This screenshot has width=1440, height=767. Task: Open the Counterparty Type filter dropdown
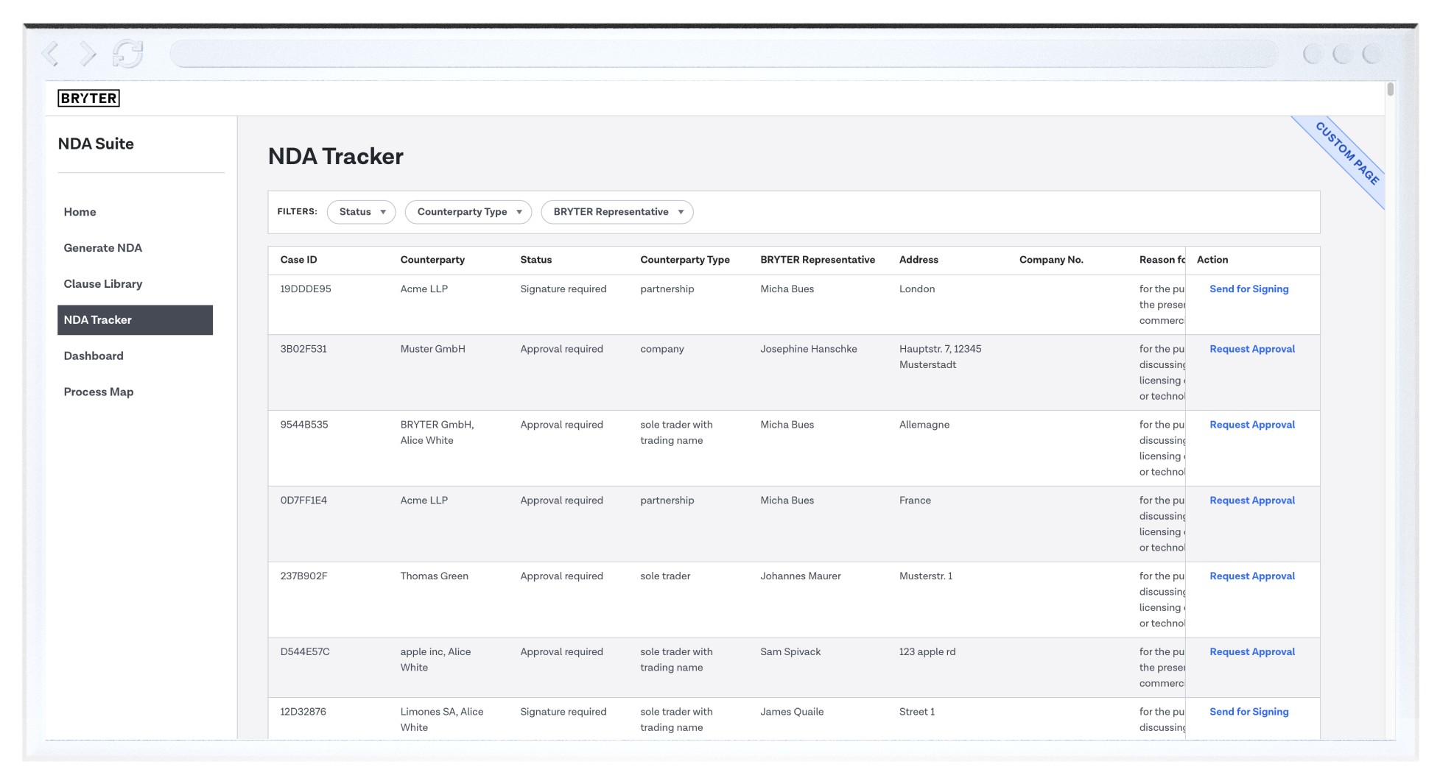(x=468, y=211)
